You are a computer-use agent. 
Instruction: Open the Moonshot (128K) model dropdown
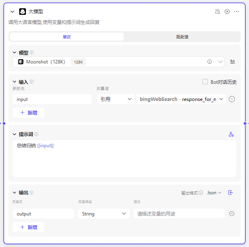(118, 61)
